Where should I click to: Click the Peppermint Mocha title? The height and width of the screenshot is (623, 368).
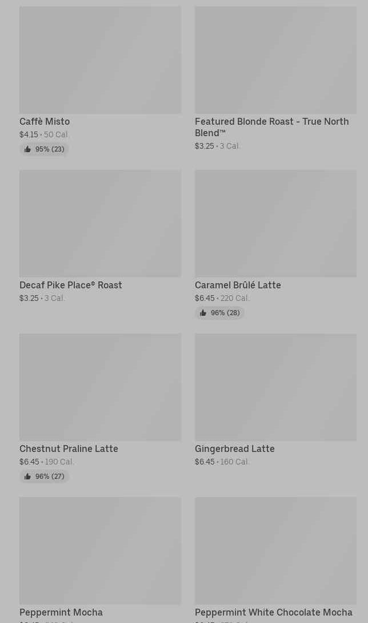click(x=61, y=612)
